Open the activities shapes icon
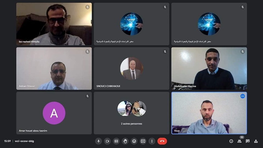Viewport: 263px width, 148px height. pos(256,141)
